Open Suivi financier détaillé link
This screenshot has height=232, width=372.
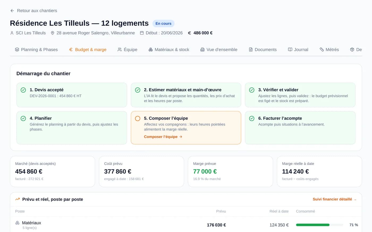point(335,199)
